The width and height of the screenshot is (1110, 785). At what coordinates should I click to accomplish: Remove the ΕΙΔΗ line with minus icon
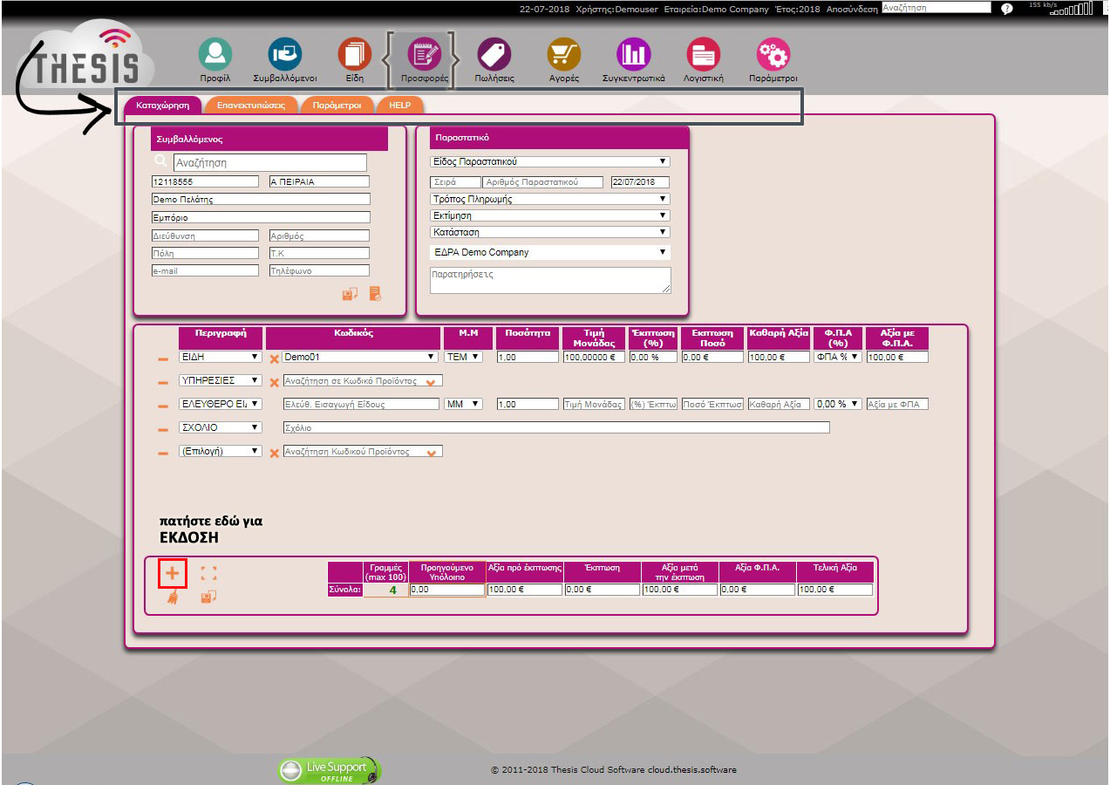tap(163, 358)
